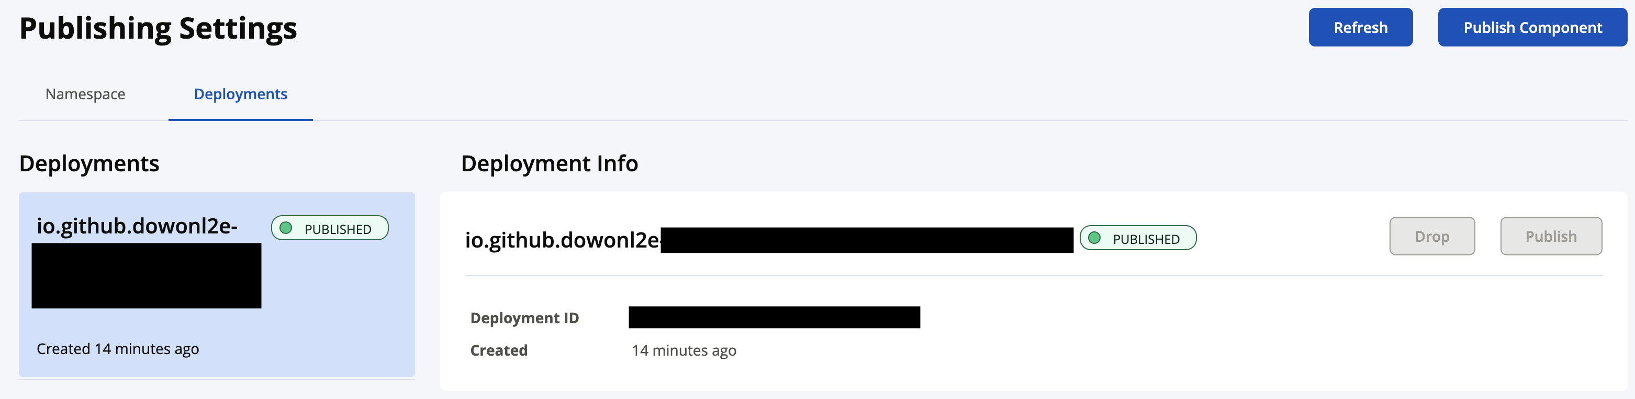Open the Namespace tab

pyautogui.click(x=85, y=93)
